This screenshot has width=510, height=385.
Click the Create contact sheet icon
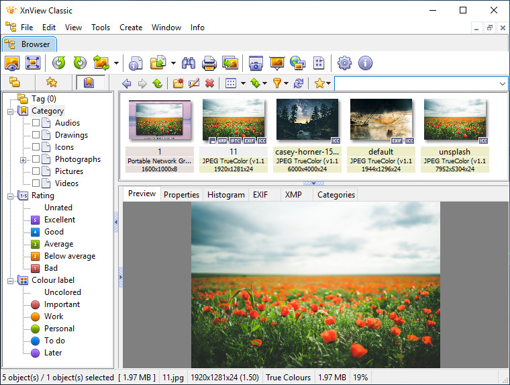319,63
